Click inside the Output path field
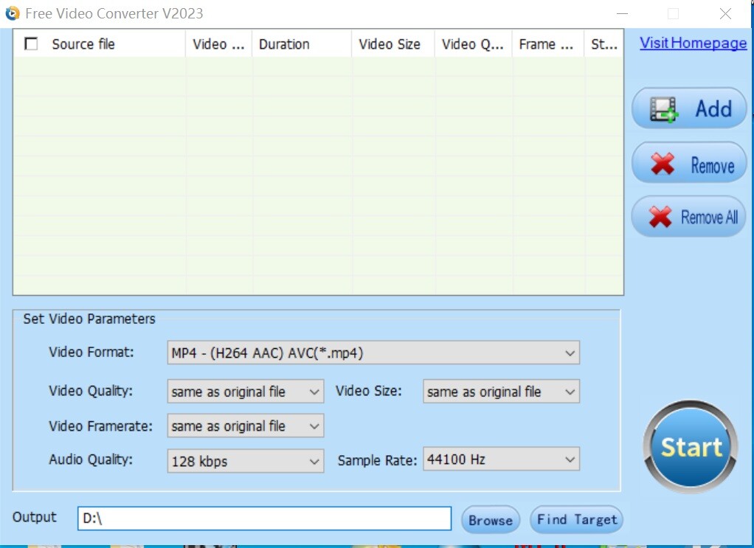The height and width of the screenshot is (548, 754). point(266,519)
